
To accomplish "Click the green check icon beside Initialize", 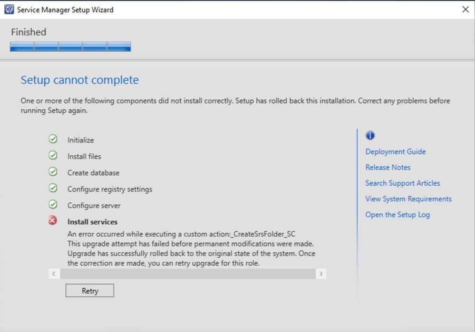I will coord(53,139).
